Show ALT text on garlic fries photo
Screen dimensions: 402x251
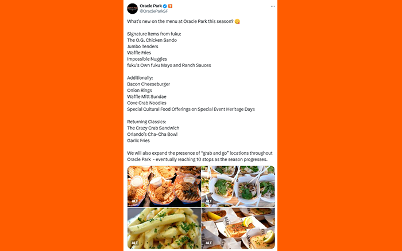point(134,243)
